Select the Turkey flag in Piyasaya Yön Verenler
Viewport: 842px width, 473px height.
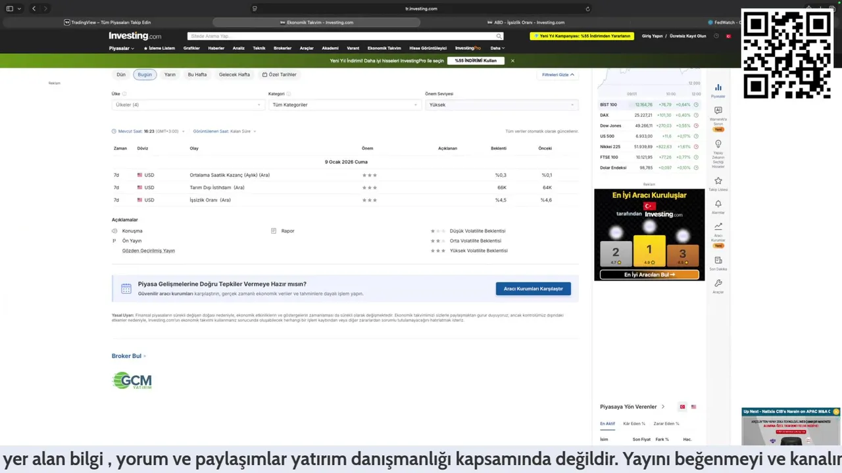[682, 407]
